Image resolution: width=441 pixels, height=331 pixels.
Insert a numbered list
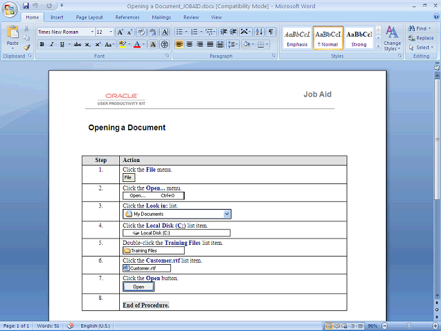pos(194,32)
